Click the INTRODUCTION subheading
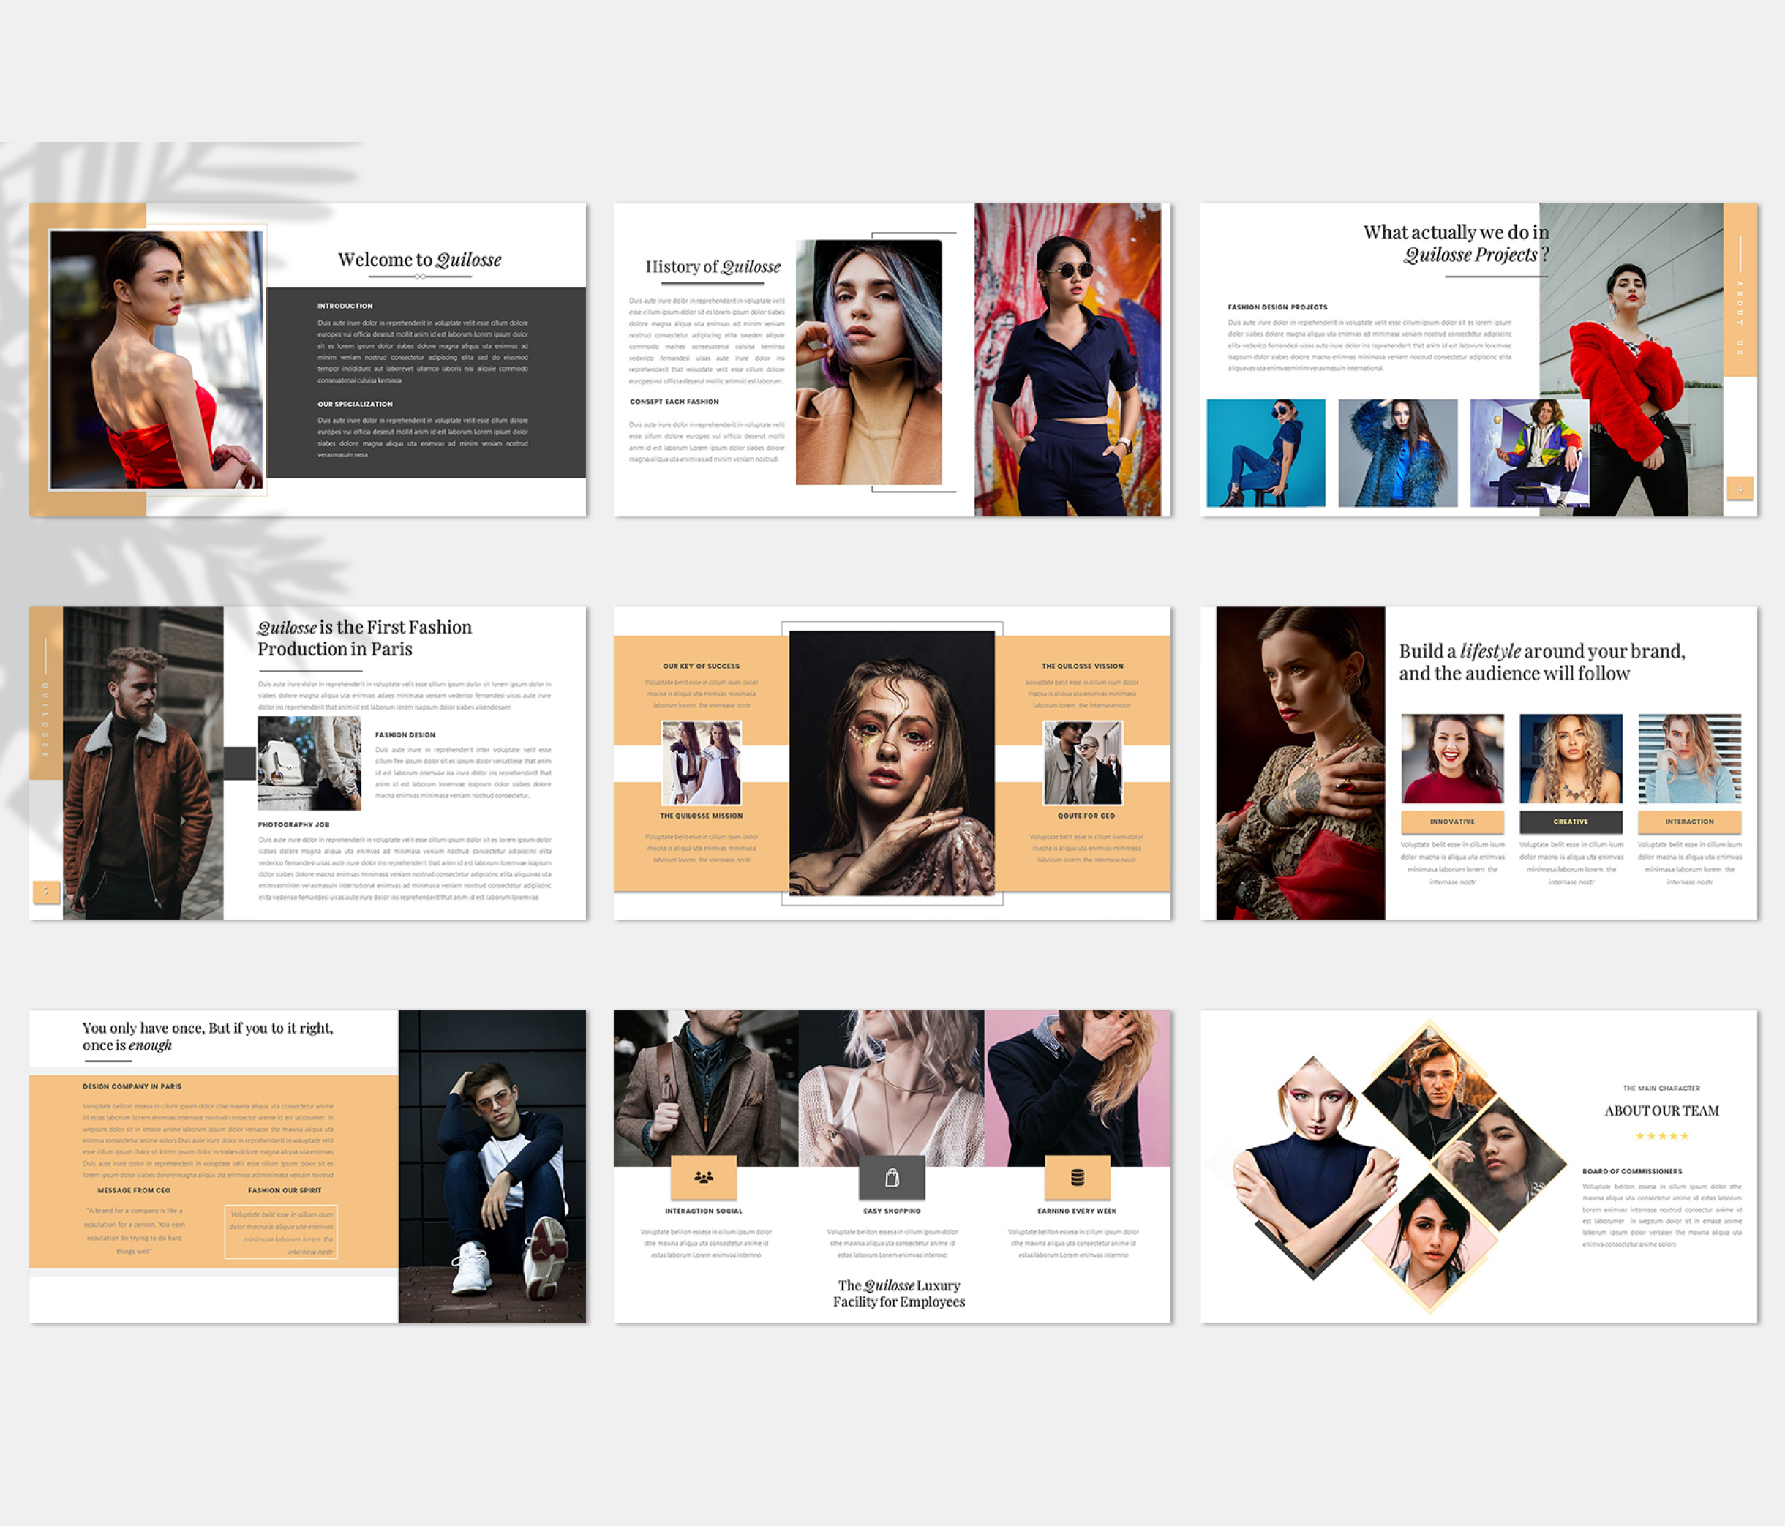This screenshot has height=1526, width=1785. click(345, 306)
